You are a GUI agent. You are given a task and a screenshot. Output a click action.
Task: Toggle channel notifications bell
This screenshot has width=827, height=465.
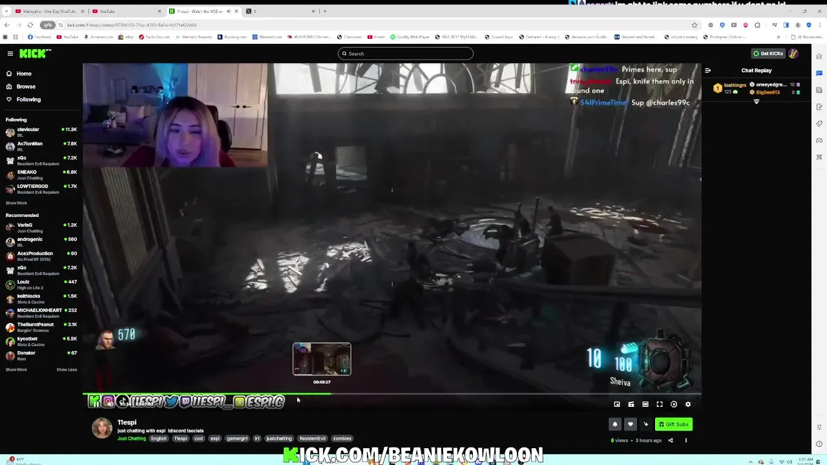615,424
